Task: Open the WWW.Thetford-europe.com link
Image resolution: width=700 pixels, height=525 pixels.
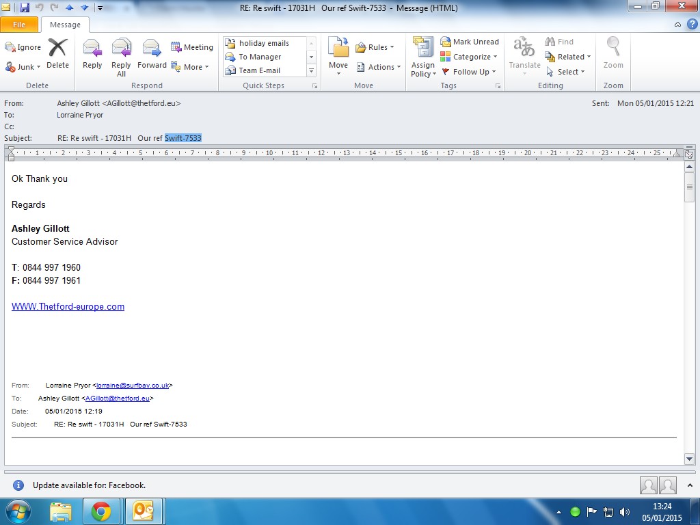Action: pyautogui.click(x=68, y=307)
